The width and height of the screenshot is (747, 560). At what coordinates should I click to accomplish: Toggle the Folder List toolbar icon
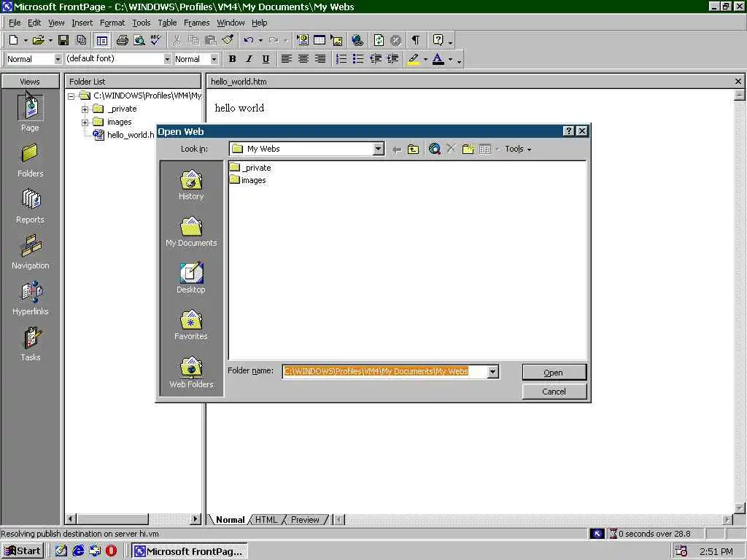[x=101, y=41]
